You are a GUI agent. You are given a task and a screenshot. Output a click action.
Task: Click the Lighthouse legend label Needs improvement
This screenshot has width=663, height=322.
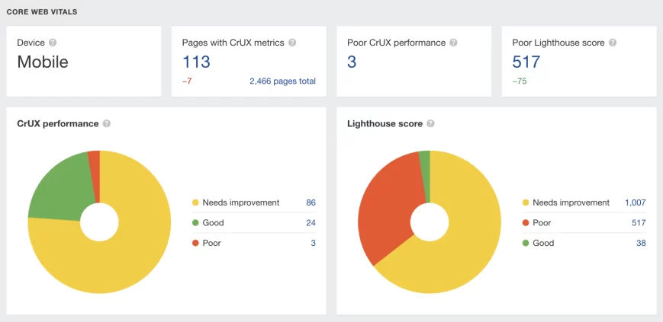point(571,203)
